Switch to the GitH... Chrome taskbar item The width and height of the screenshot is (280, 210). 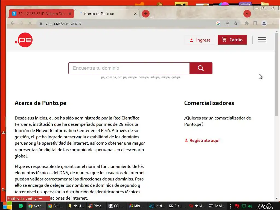[56, 206]
